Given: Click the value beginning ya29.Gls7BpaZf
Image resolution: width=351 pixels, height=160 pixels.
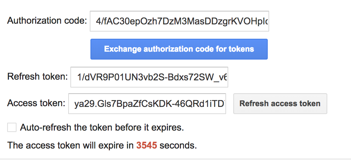Looking at the screenshot, I should [150, 104].
